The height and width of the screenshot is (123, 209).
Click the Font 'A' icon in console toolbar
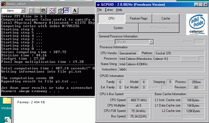point(75,11)
